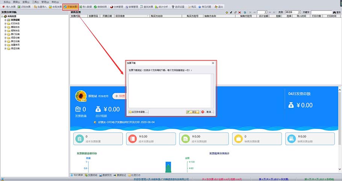Open 系统 menu
The height and width of the screenshot is (181, 342).
(7, 2)
